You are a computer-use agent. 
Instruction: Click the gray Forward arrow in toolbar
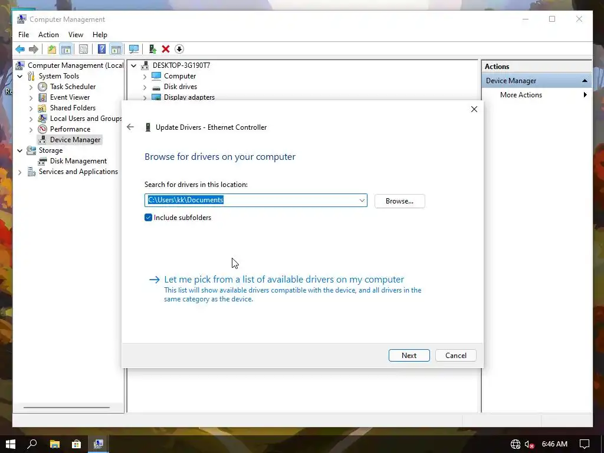tap(34, 50)
